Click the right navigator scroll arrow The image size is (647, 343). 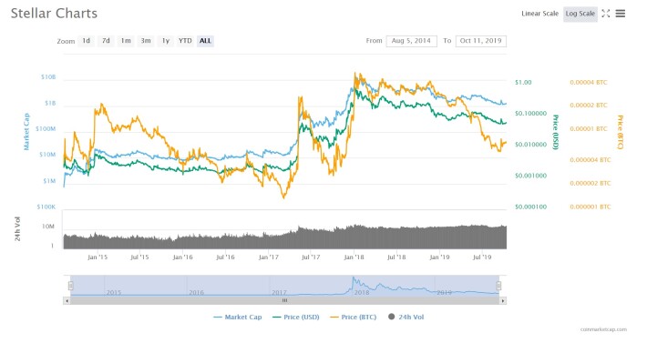[x=503, y=301]
